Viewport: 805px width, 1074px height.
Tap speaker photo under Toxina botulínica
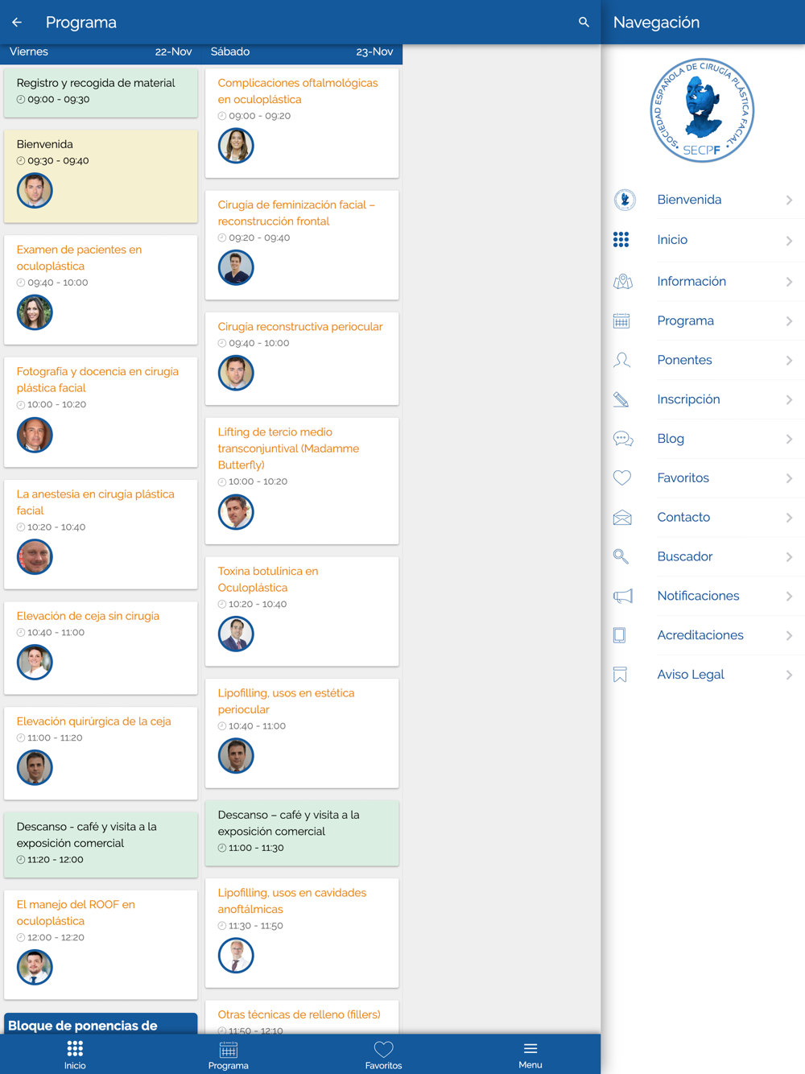coord(236,634)
